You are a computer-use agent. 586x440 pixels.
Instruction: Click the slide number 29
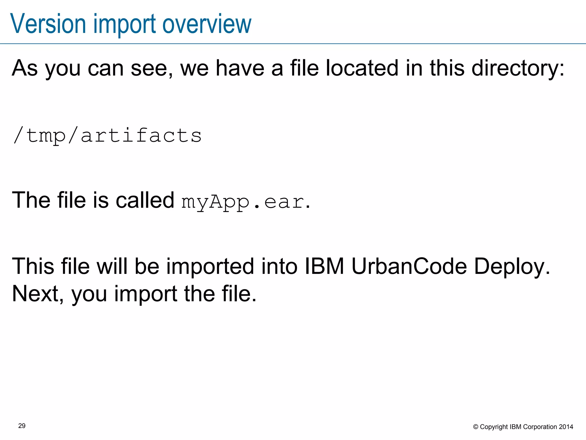click(x=22, y=426)
